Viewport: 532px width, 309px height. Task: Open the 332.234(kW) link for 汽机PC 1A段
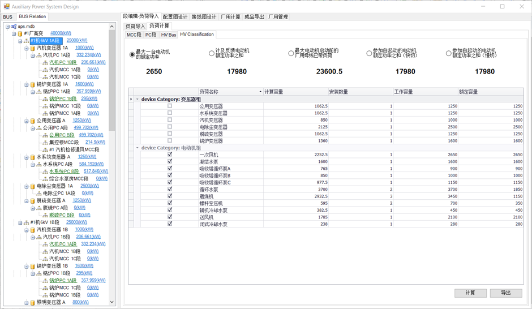tap(88, 55)
